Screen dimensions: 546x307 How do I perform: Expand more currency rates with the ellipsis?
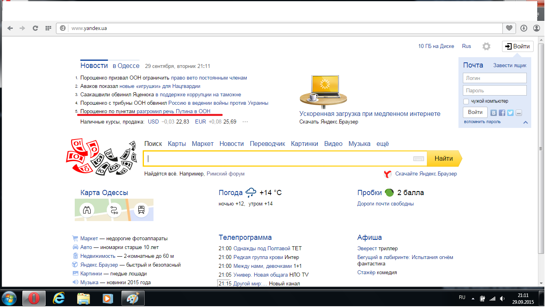coord(245,122)
